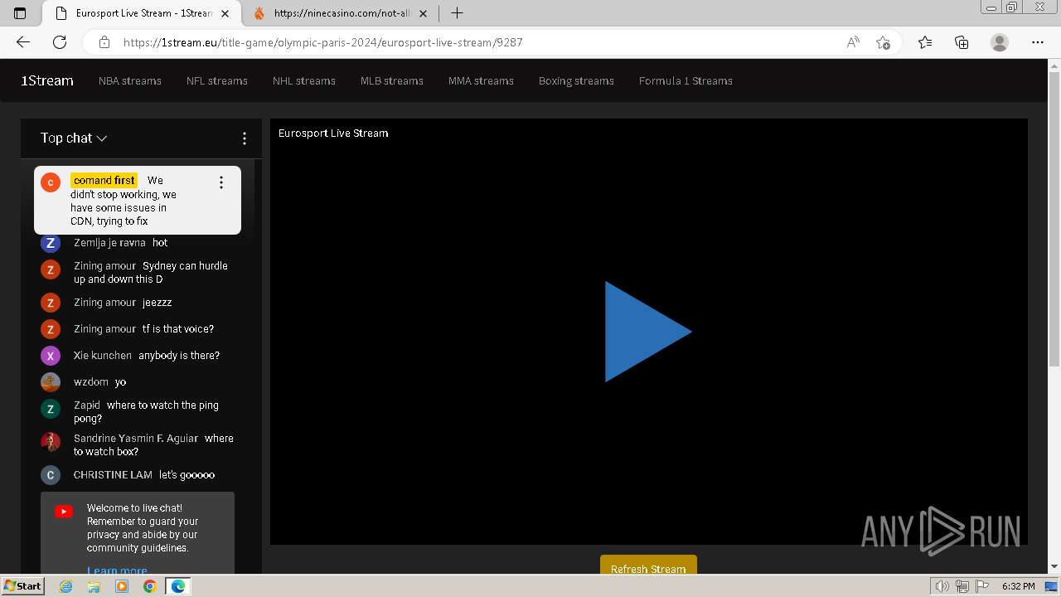
Task: Open the NBA streams menu item
Action: (x=130, y=80)
